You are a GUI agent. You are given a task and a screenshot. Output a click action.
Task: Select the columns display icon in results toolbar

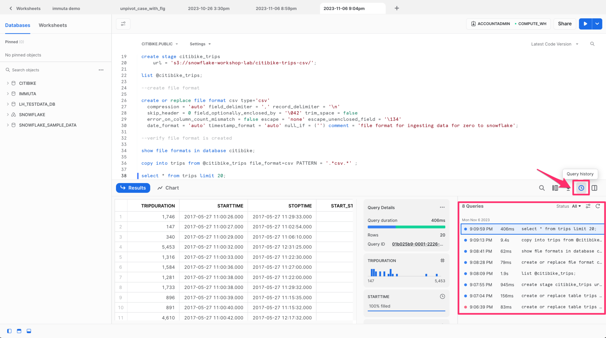point(555,188)
